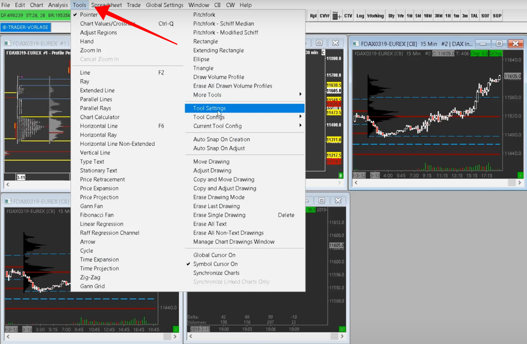Choose Erase All Text command
This screenshot has height=344, width=527.
coord(210,224)
